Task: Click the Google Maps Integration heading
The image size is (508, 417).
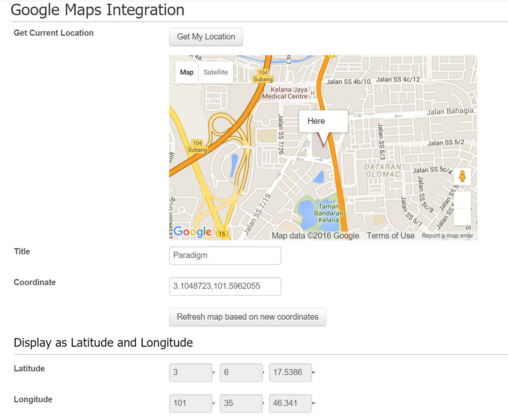Action: coord(97,10)
